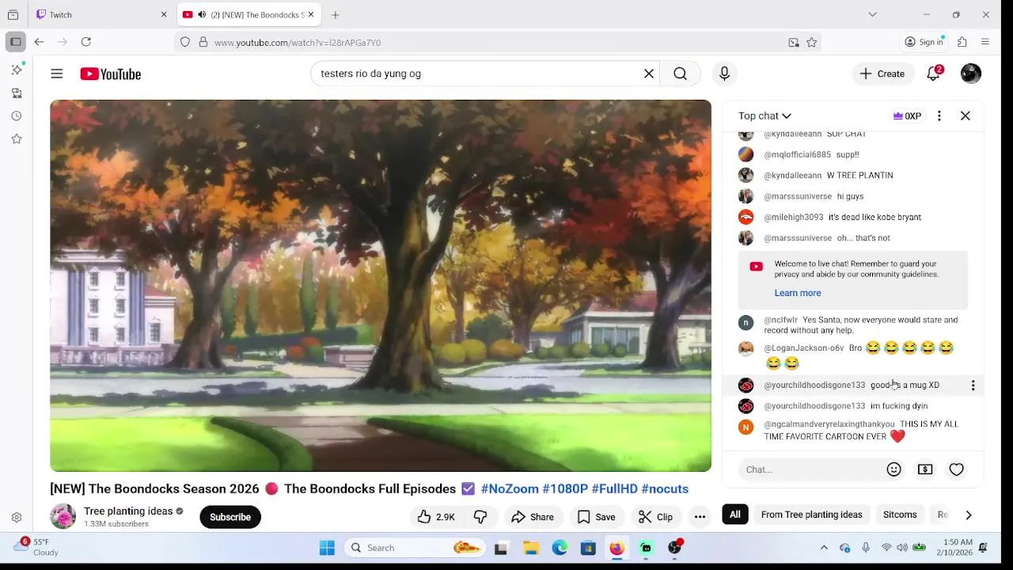
Task: Select From Tree planting ideas chip
Action: coord(811,515)
